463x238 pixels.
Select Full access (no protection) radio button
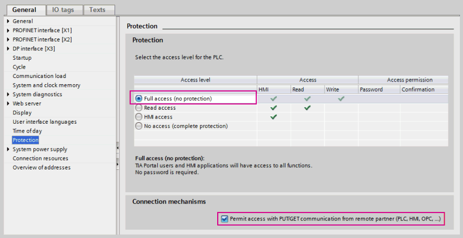pos(139,98)
